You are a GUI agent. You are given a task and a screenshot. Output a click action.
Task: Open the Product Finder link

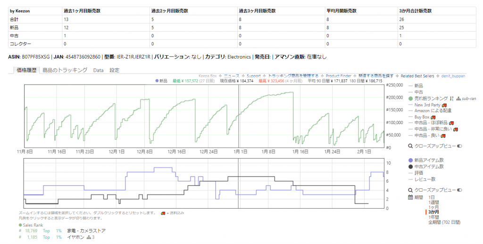tap(338, 76)
